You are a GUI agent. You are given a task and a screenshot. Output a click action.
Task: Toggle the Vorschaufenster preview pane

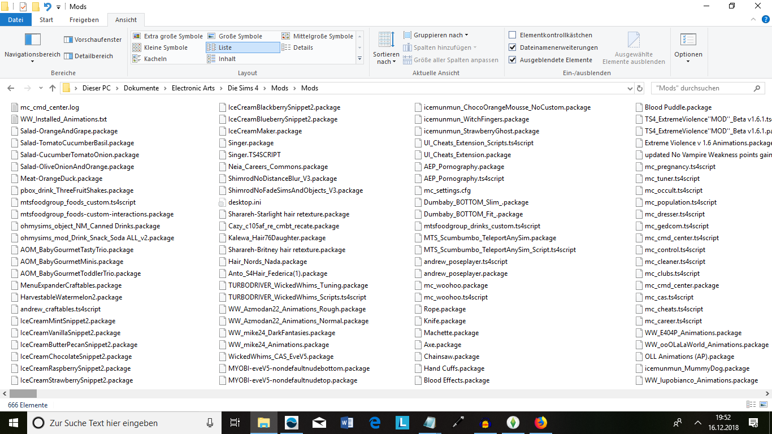pyautogui.click(x=93, y=40)
